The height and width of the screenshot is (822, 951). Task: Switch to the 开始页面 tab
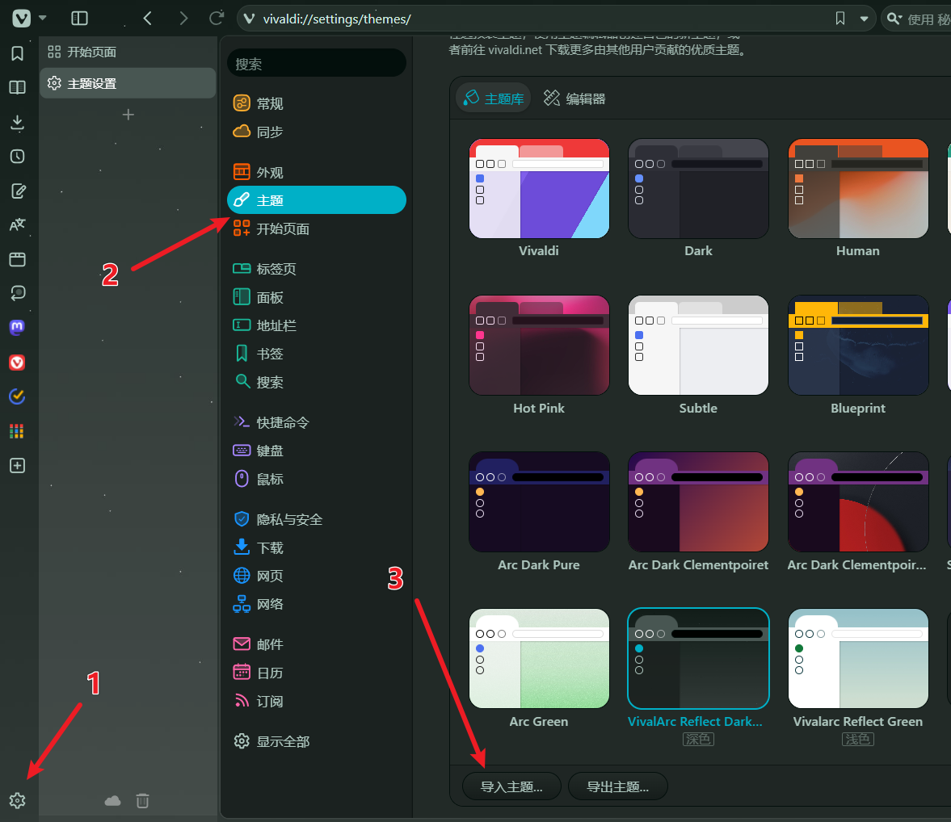(128, 52)
